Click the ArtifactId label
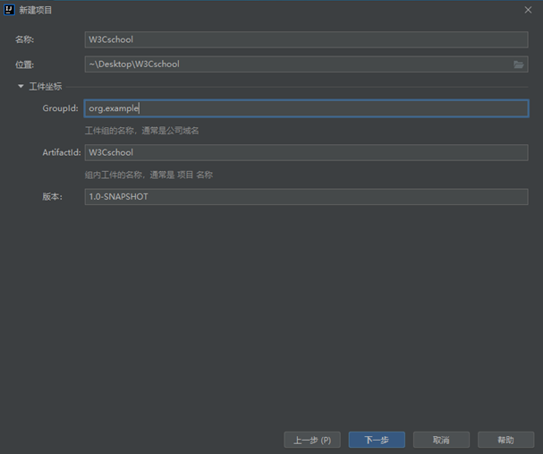The image size is (543, 454). tap(61, 153)
